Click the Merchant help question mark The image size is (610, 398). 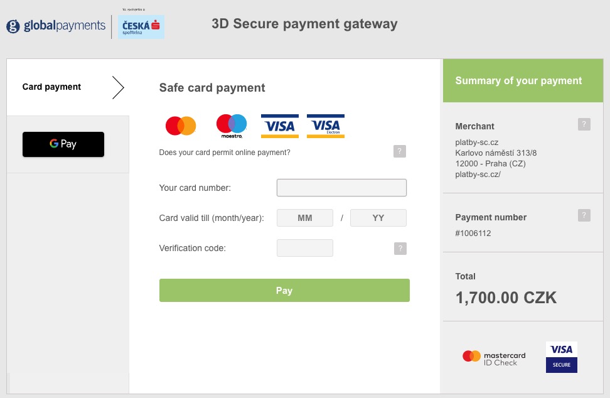click(584, 124)
